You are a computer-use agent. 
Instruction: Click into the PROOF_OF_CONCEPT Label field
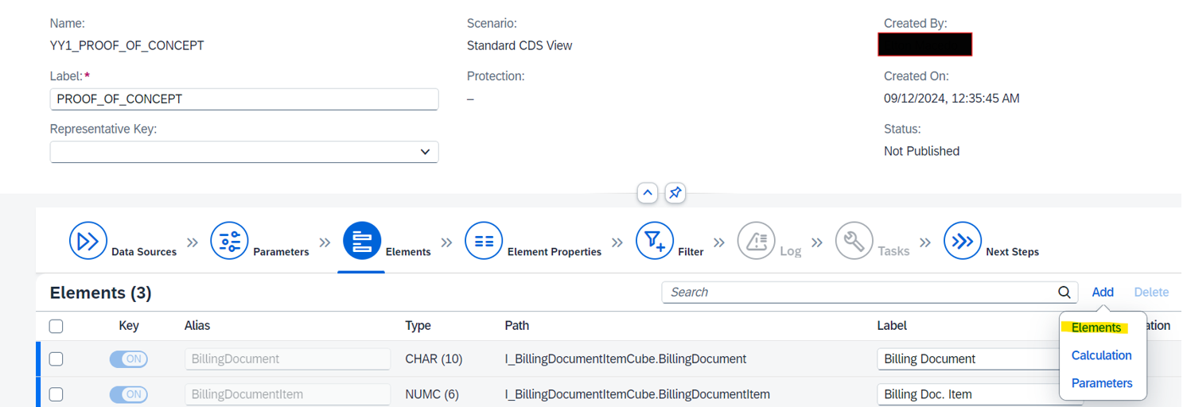[x=244, y=99]
